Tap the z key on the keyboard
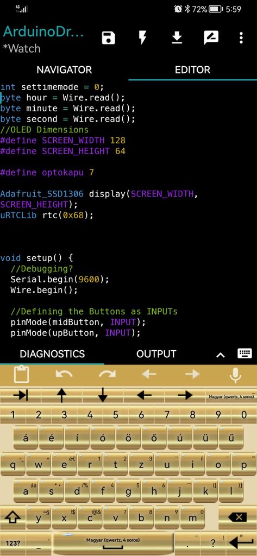 141,465
